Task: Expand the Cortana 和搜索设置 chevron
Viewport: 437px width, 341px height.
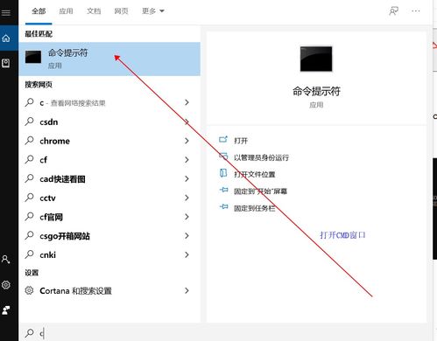Action: [x=187, y=290]
